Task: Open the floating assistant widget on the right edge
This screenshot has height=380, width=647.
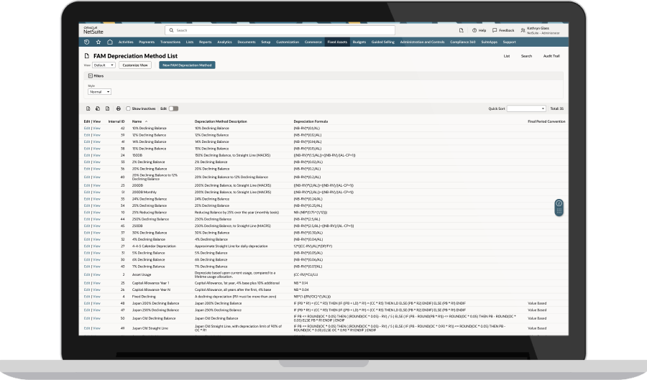Action: tap(559, 208)
